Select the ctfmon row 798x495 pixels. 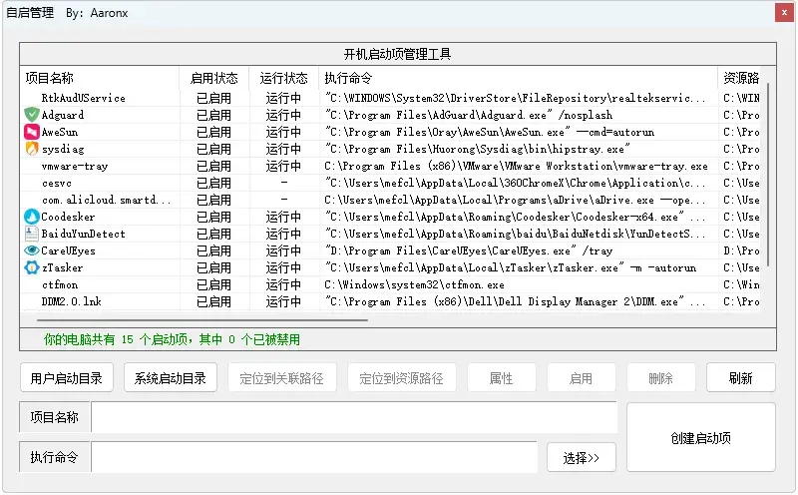392,284
